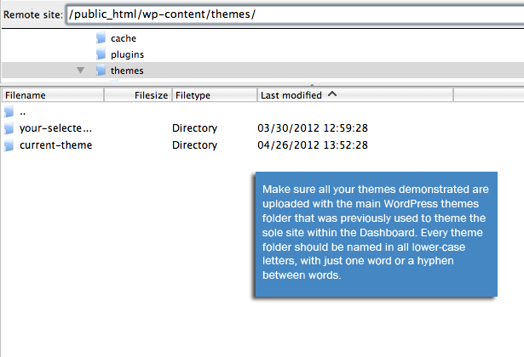Click the your-selecte... folder icon
This screenshot has height=357, width=524.
9,128
